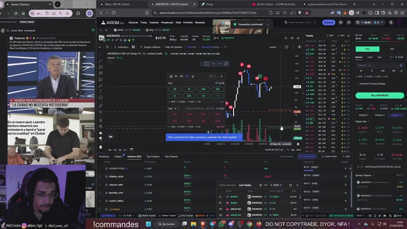This screenshot has width=407, height=229.
Task: Reload the axiom.trade browser page
Action: tap(114, 13)
